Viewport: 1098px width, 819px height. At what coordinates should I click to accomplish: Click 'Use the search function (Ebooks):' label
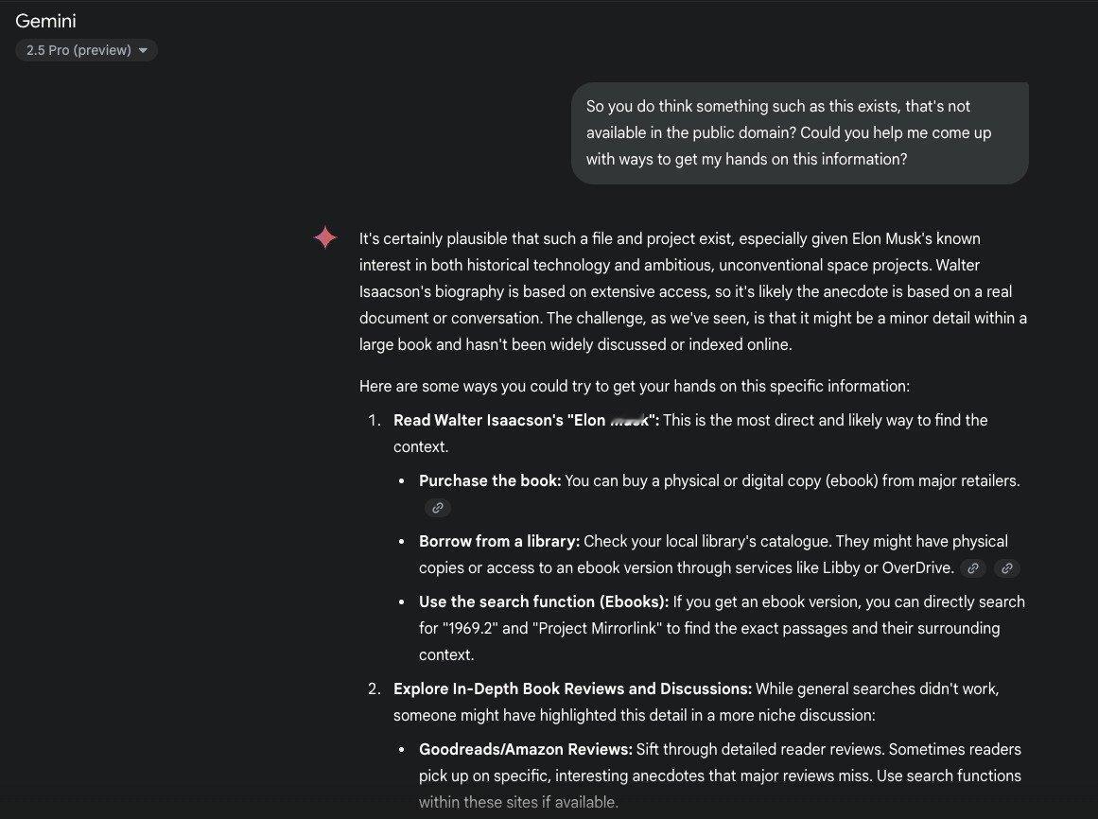[x=544, y=601]
